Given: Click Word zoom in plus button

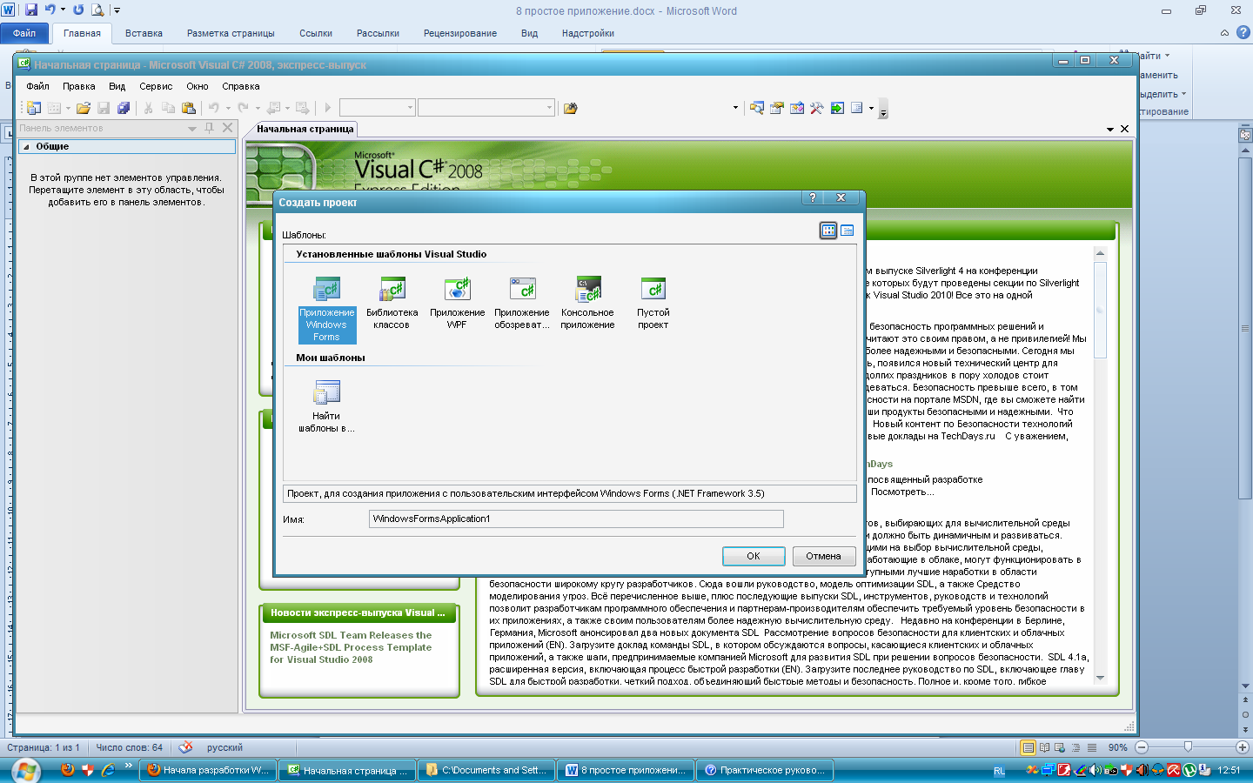Looking at the screenshot, I should tap(1243, 747).
